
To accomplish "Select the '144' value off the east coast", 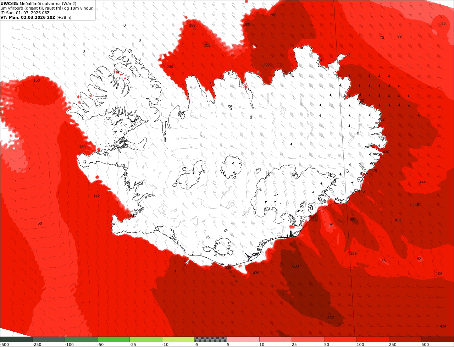I will click(422, 182).
